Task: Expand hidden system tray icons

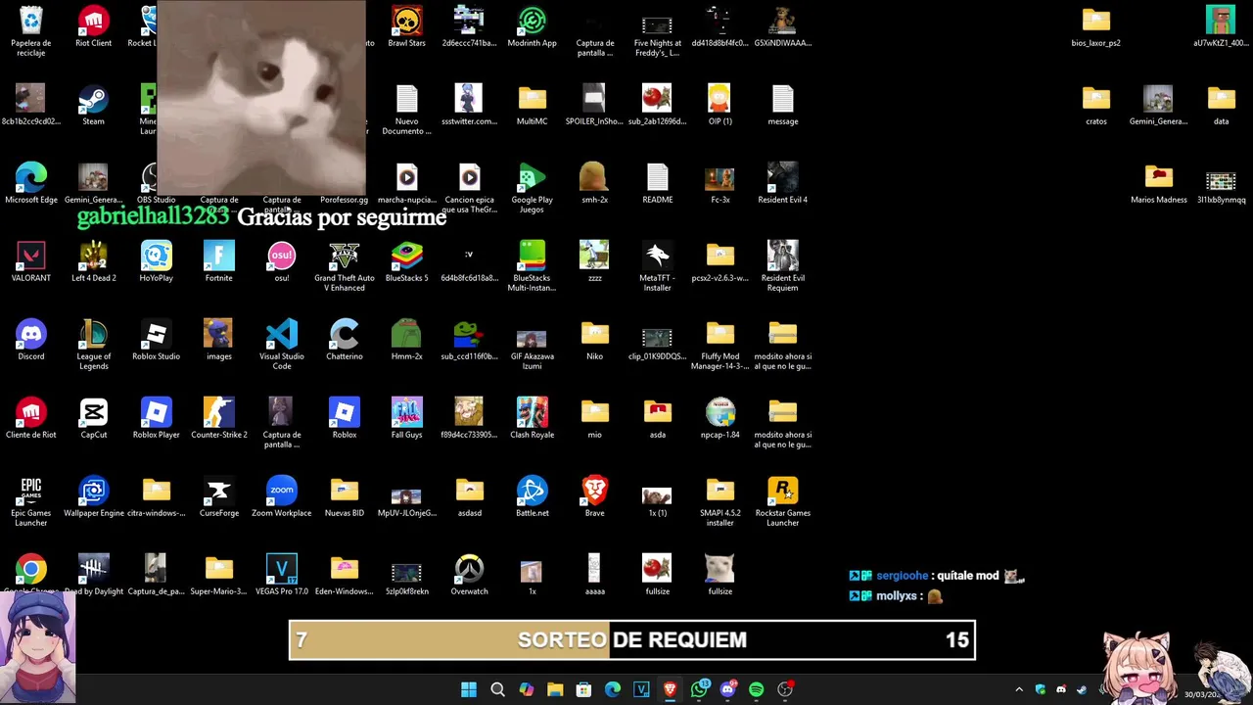Action: click(x=1019, y=689)
